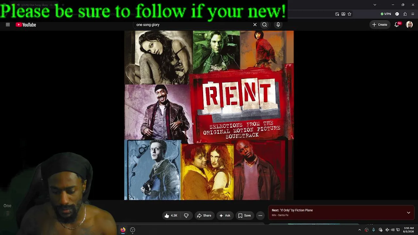Click the Firefox taskbar icon
Viewport: 418px width, 235px height.
pos(123,230)
